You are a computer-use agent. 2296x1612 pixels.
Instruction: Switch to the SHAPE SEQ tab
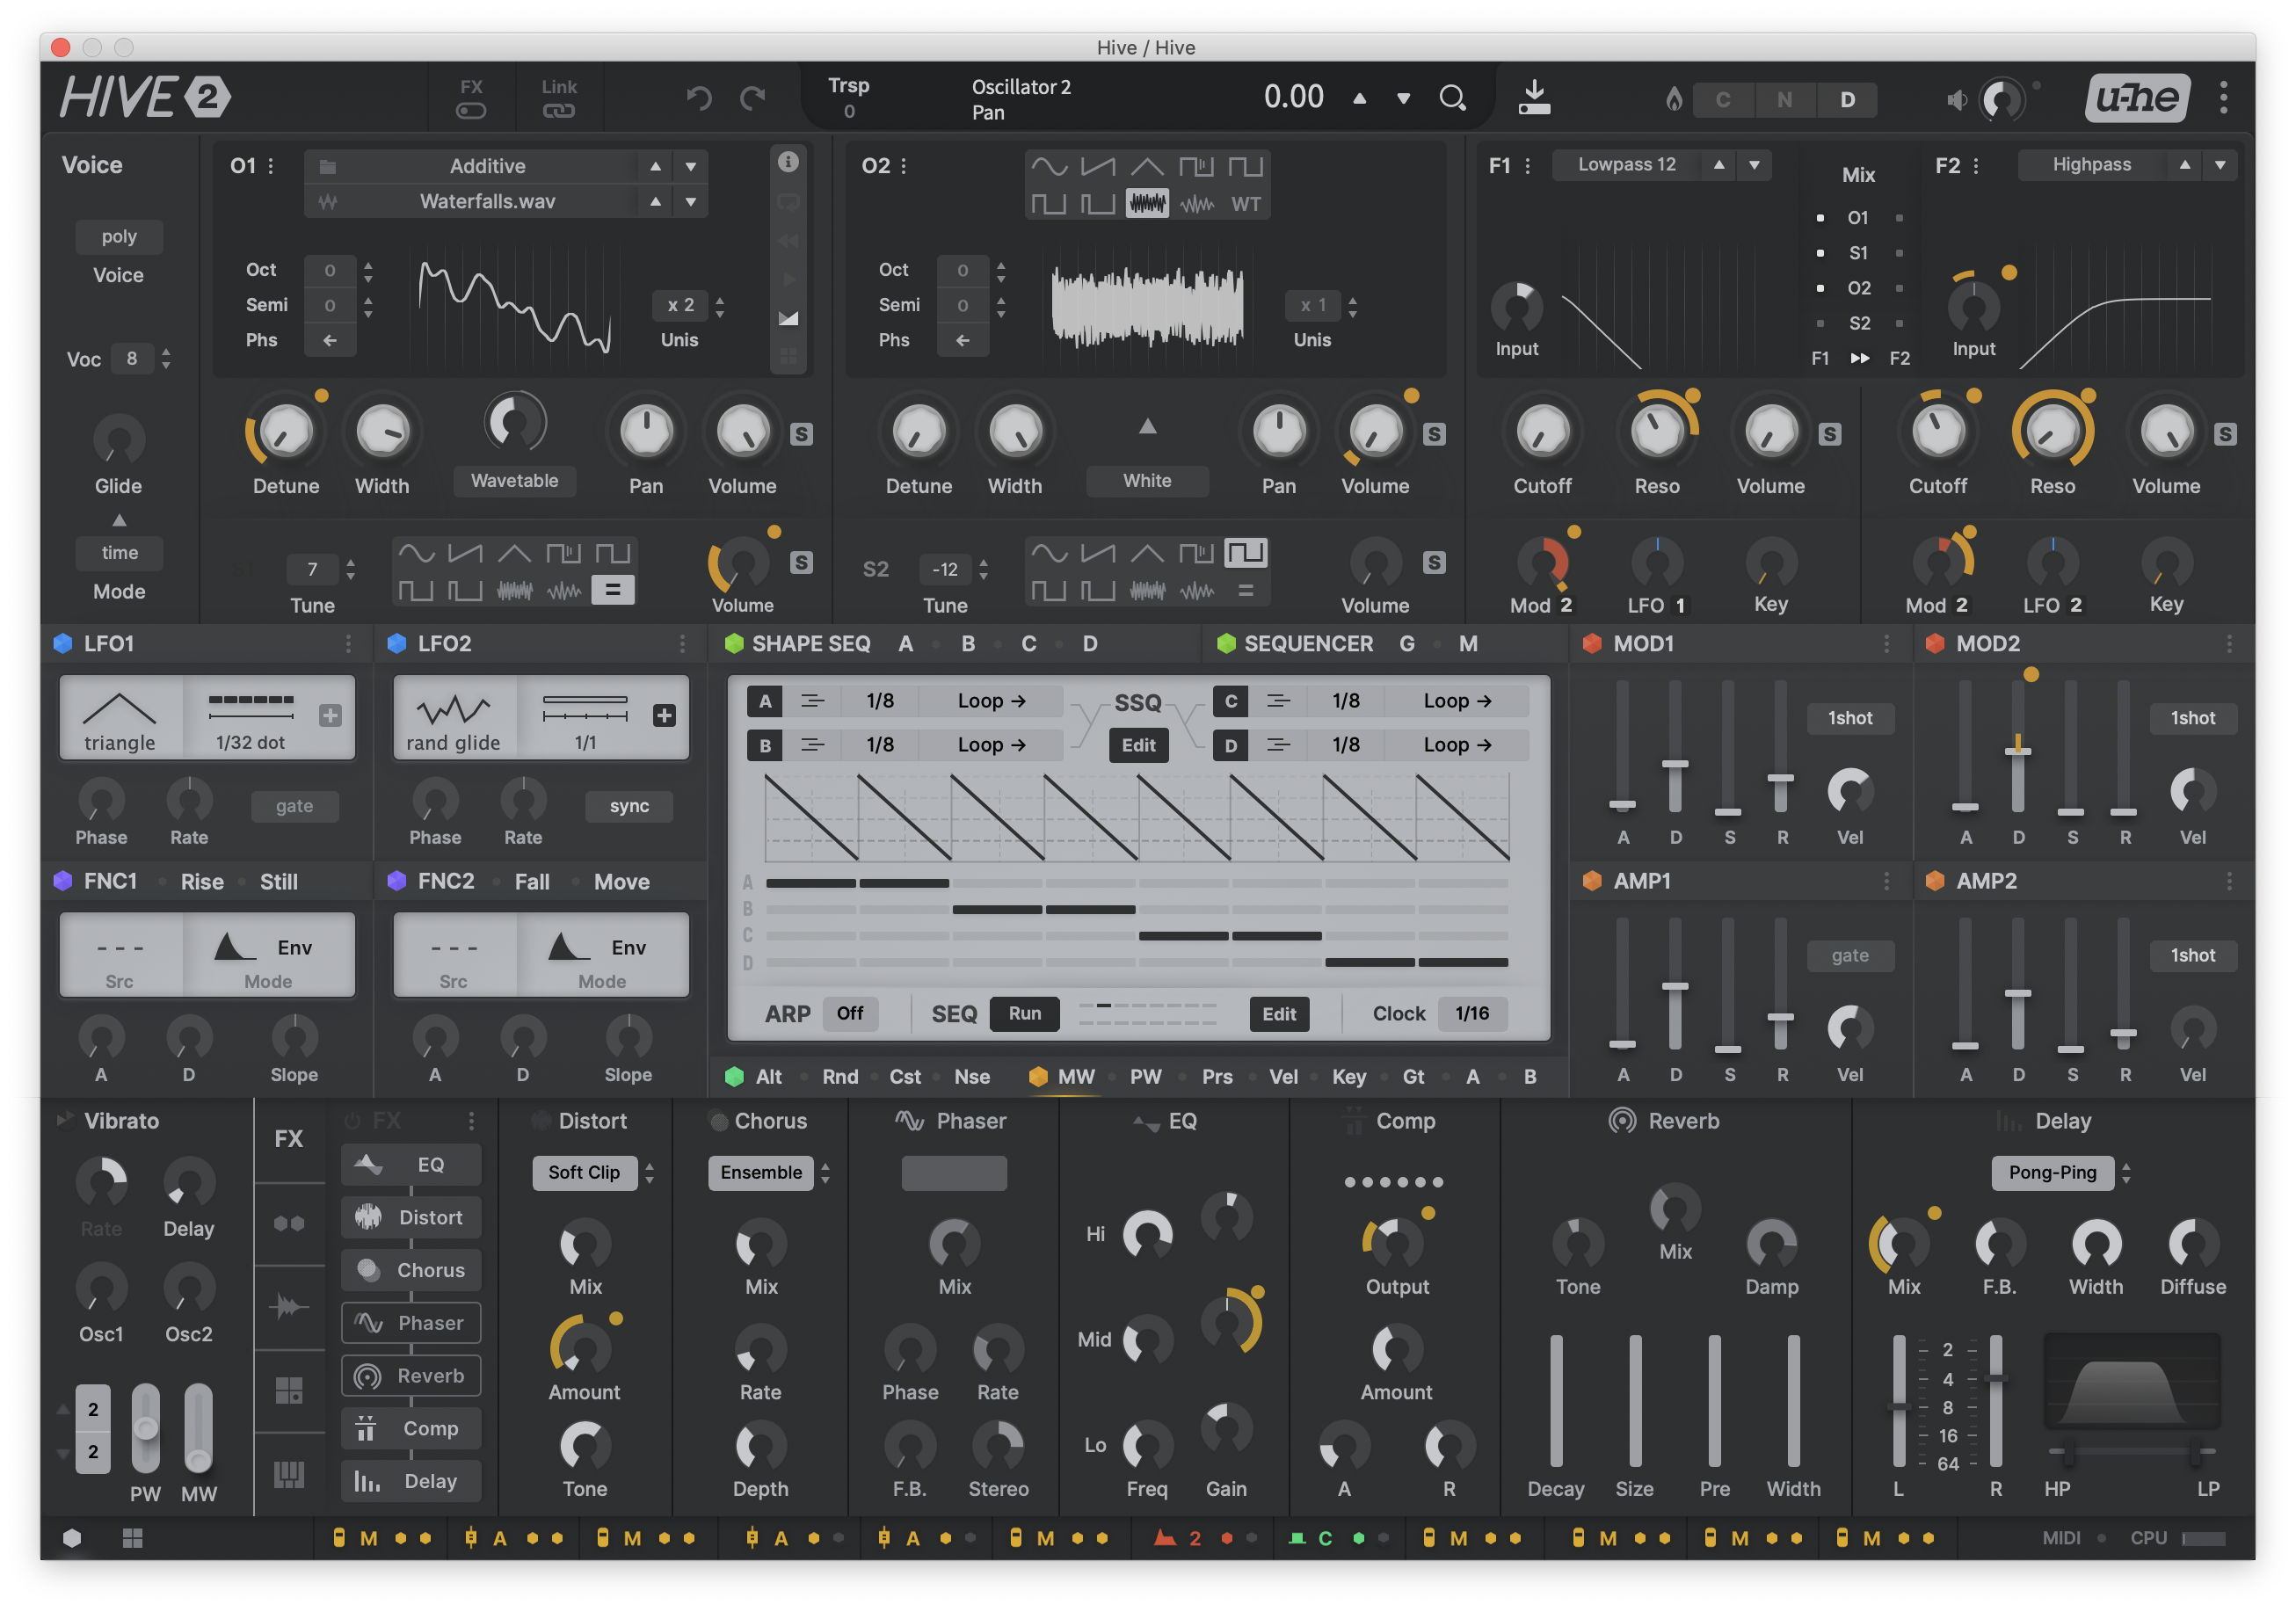pyautogui.click(x=811, y=643)
